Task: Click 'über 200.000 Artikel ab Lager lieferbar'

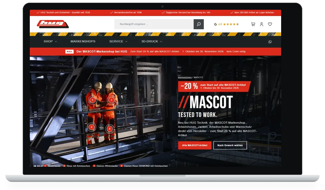Action: coord(254,12)
